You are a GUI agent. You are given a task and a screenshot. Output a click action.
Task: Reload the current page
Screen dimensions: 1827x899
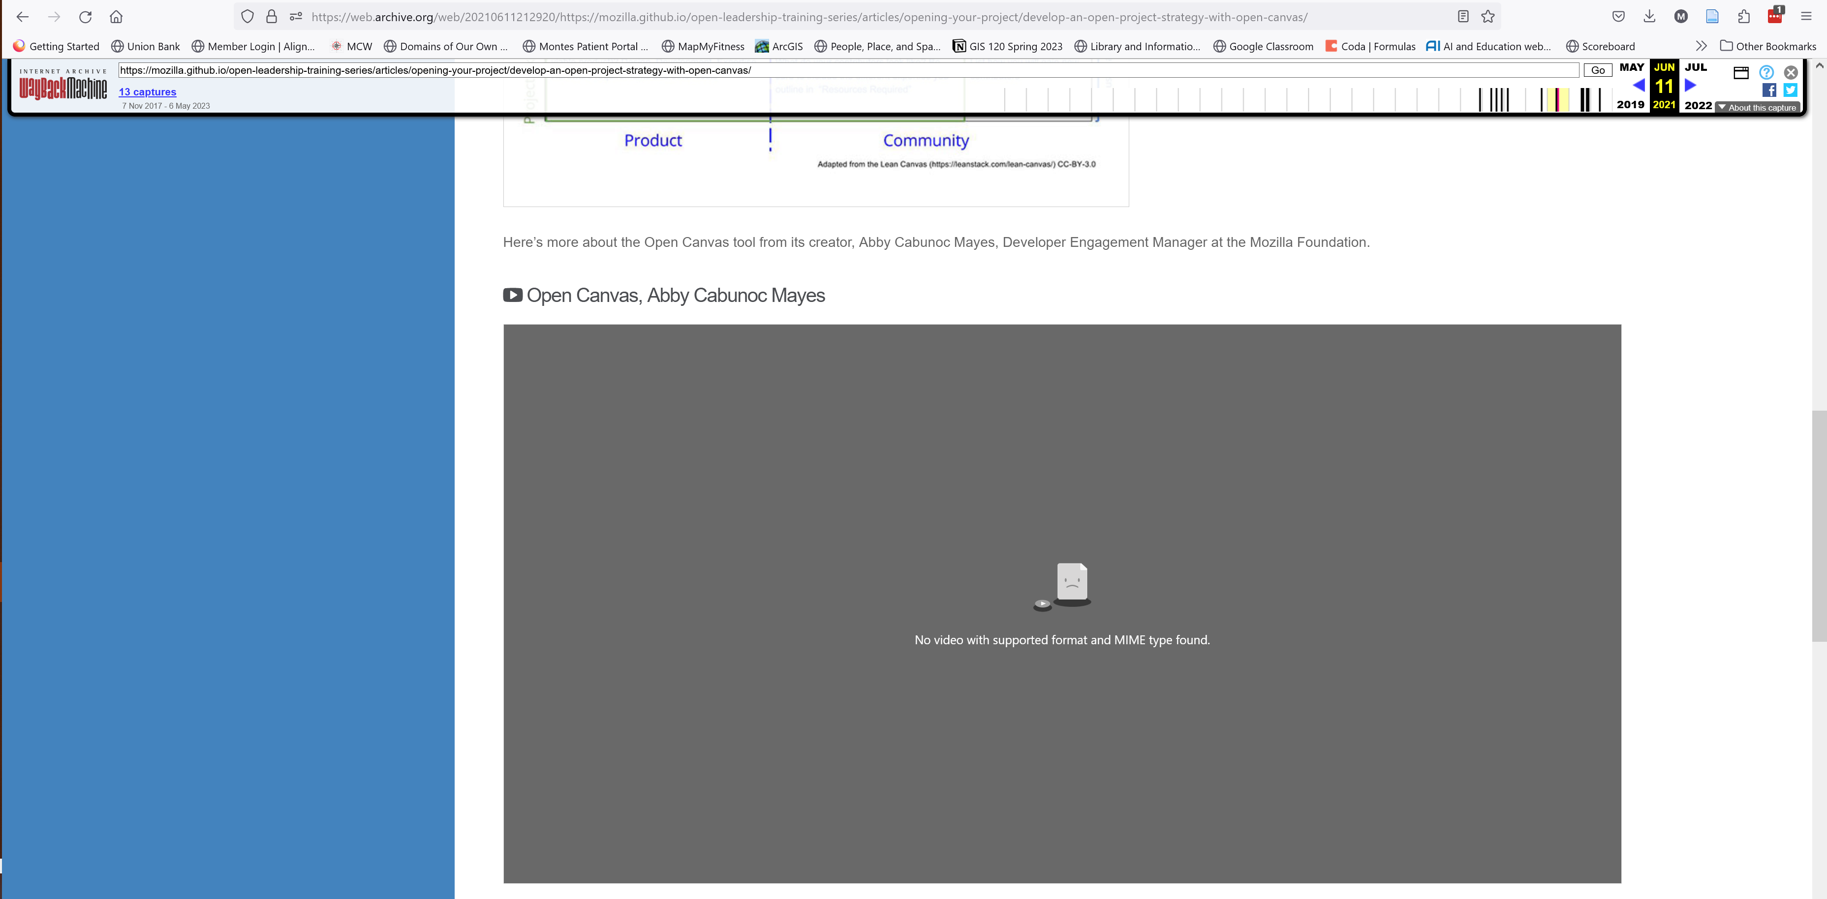click(x=85, y=16)
